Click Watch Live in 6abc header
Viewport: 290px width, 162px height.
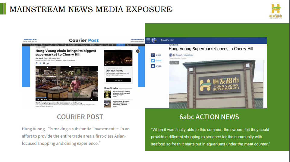(x=167, y=40)
